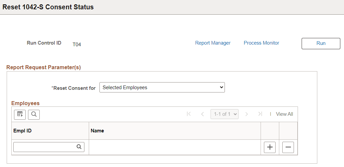
Task: Open the 1-1 of 1 row selector
Action: pyautogui.click(x=225, y=114)
